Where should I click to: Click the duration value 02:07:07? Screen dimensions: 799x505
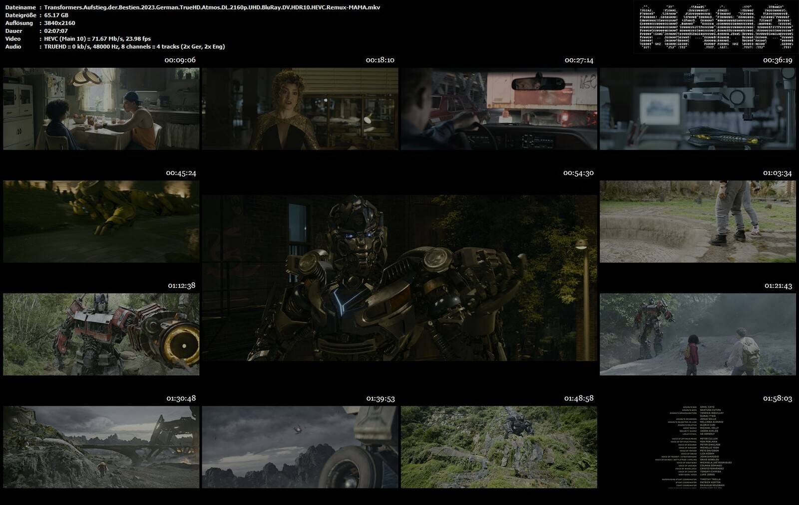tap(56, 31)
